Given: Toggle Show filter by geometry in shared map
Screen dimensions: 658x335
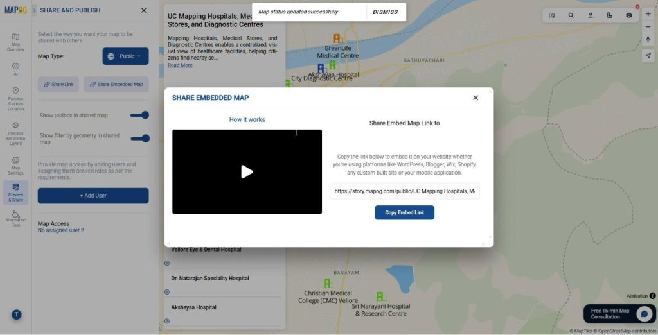Looking at the screenshot, I should [139, 139].
